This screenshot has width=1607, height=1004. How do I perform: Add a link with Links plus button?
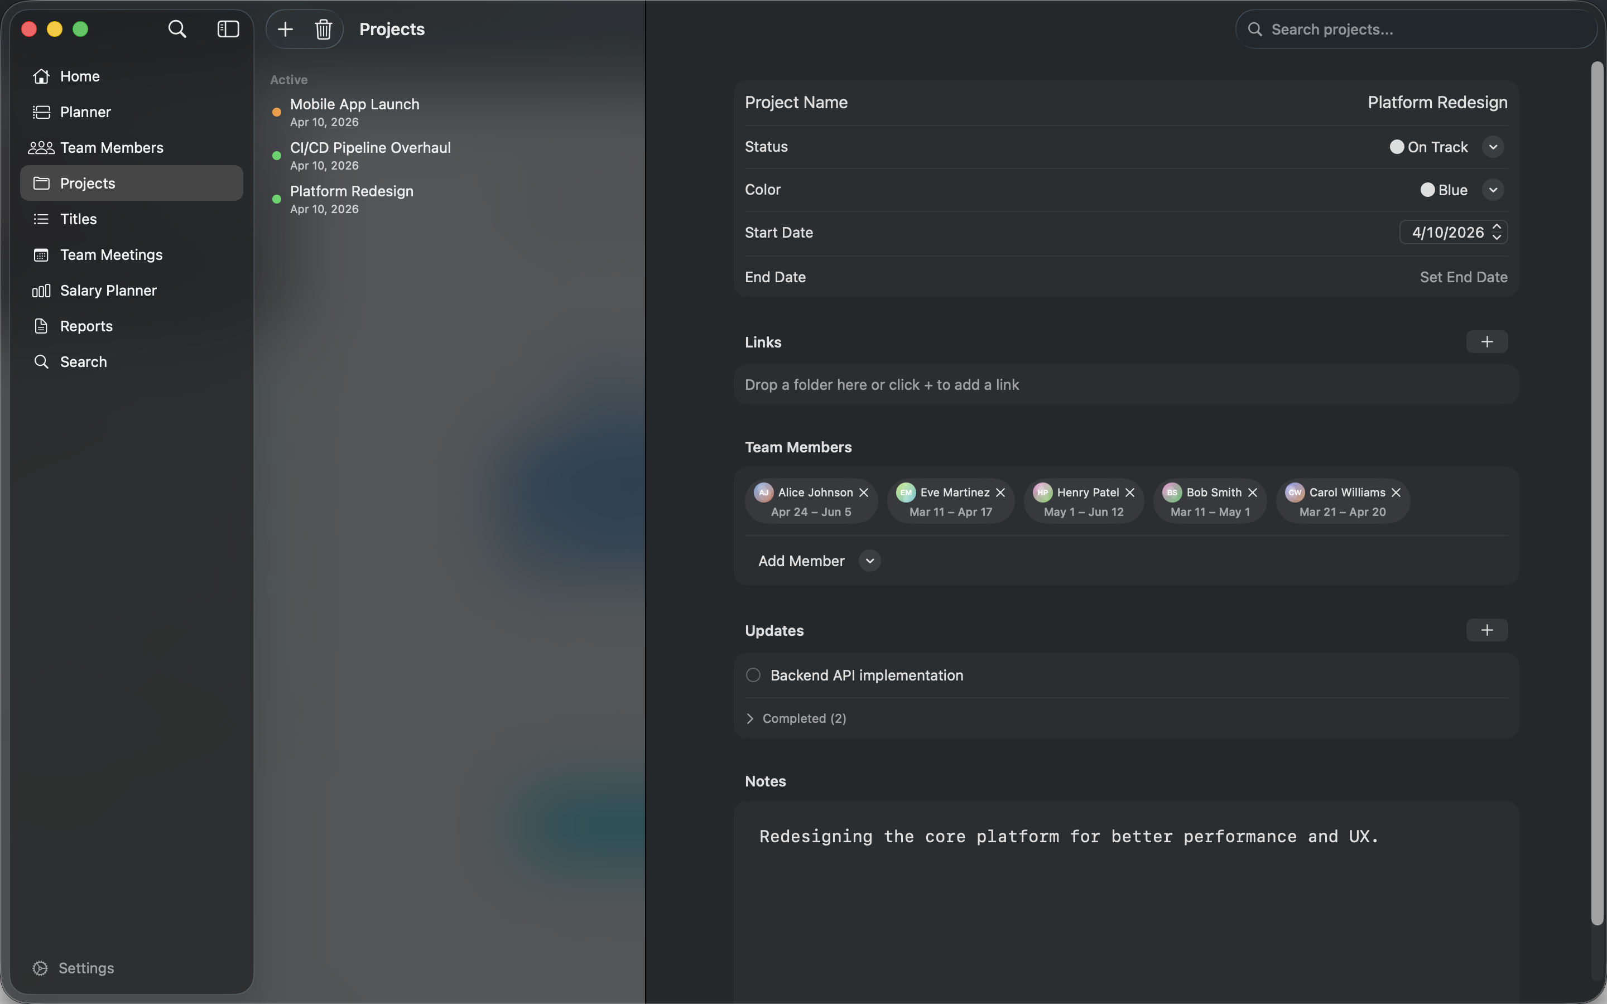[x=1486, y=342]
